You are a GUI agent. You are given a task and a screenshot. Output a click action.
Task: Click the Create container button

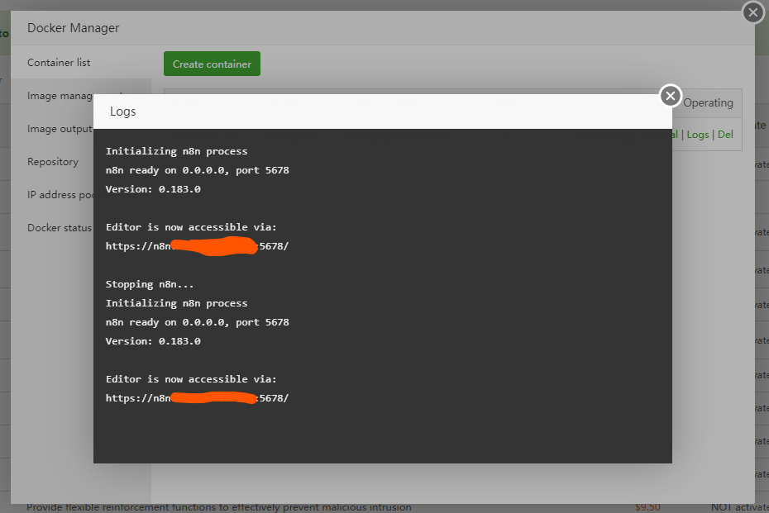[212, 64]
